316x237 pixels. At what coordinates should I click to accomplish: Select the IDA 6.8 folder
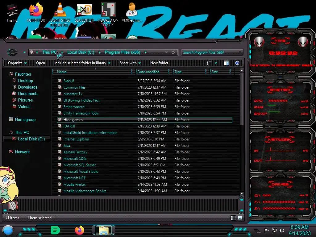coord(69,126)
